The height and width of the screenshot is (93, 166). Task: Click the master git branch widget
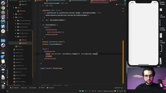tap(120, 91)
